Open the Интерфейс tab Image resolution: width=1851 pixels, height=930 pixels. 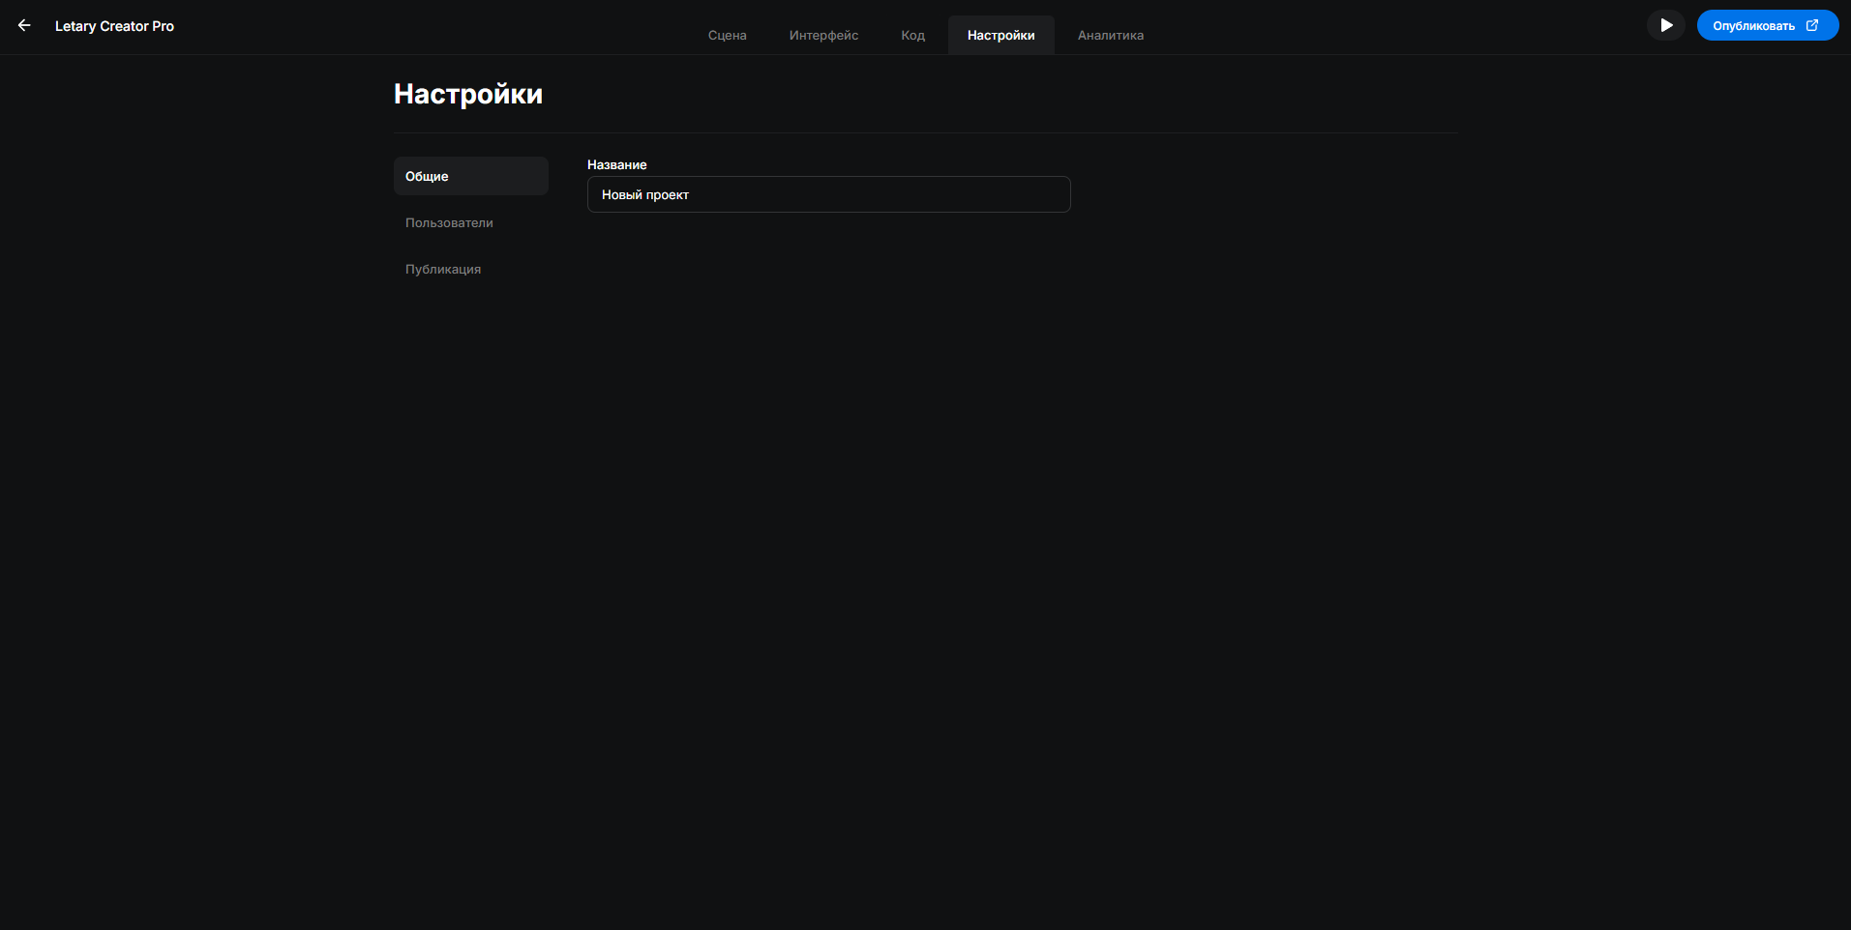pyautogui.click(x=823, y=36)
